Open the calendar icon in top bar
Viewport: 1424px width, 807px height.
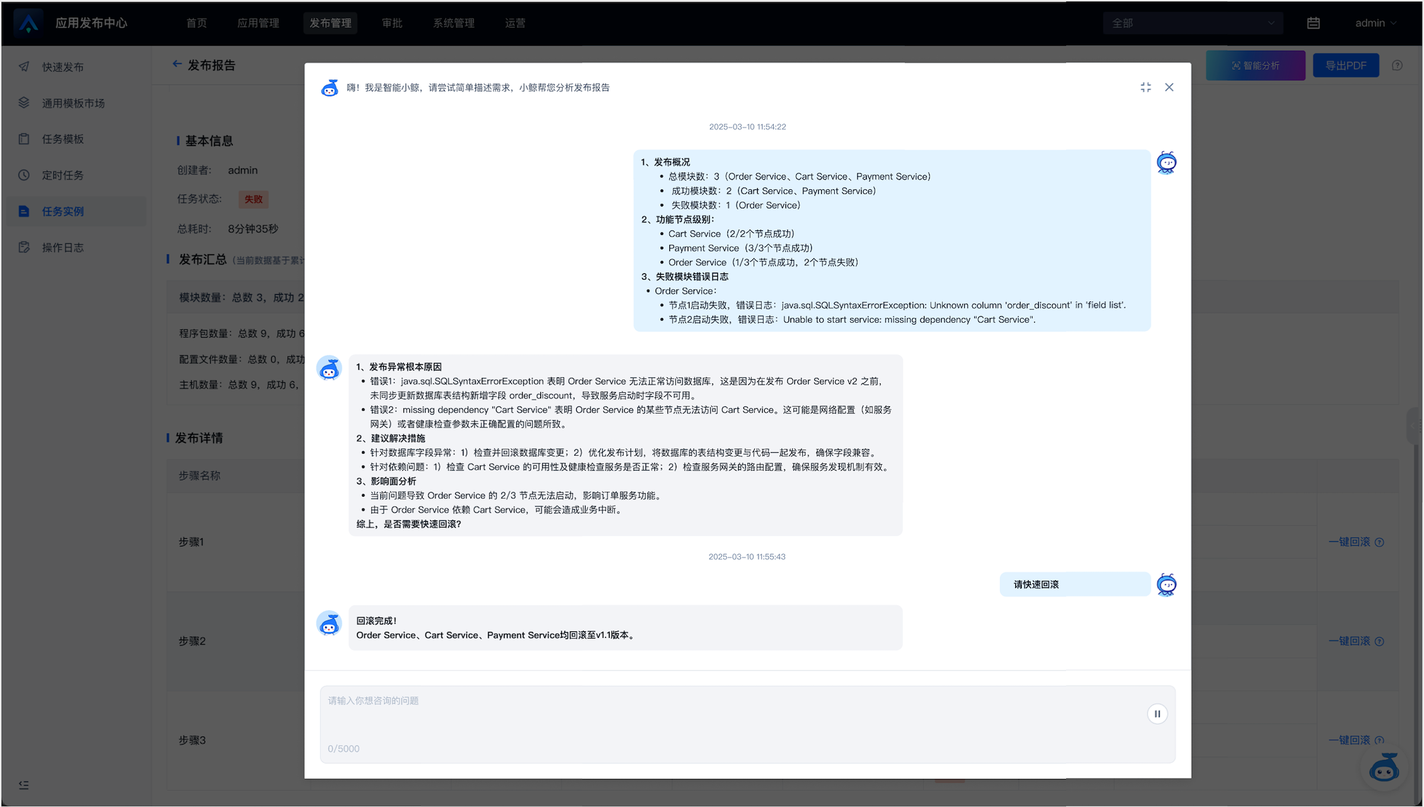pos(1313,23)
